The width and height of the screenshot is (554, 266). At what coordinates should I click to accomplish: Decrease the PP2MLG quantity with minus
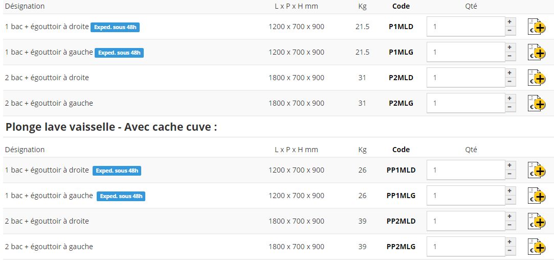509,251
